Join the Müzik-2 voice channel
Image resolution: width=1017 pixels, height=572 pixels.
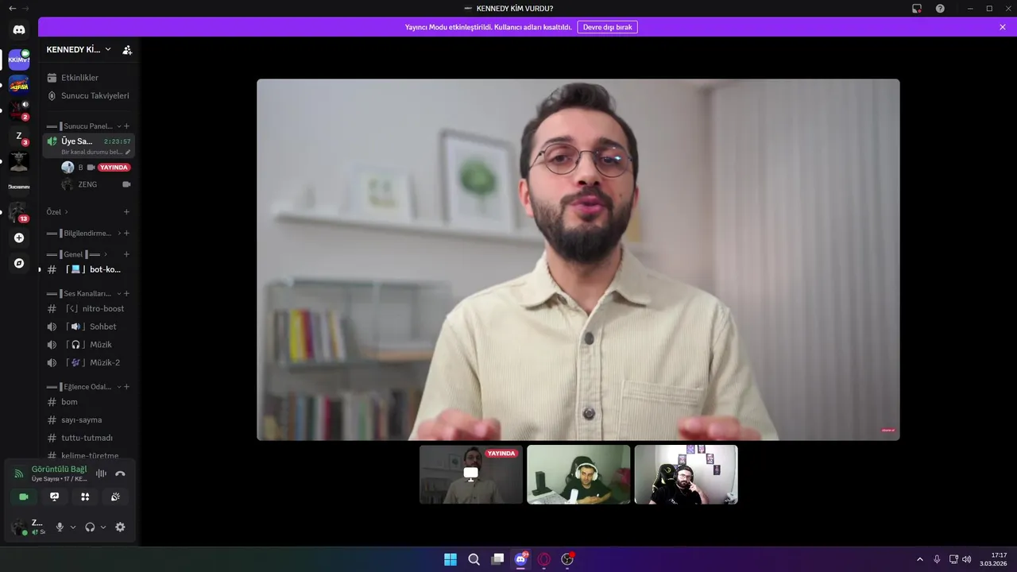pos(88,363)
